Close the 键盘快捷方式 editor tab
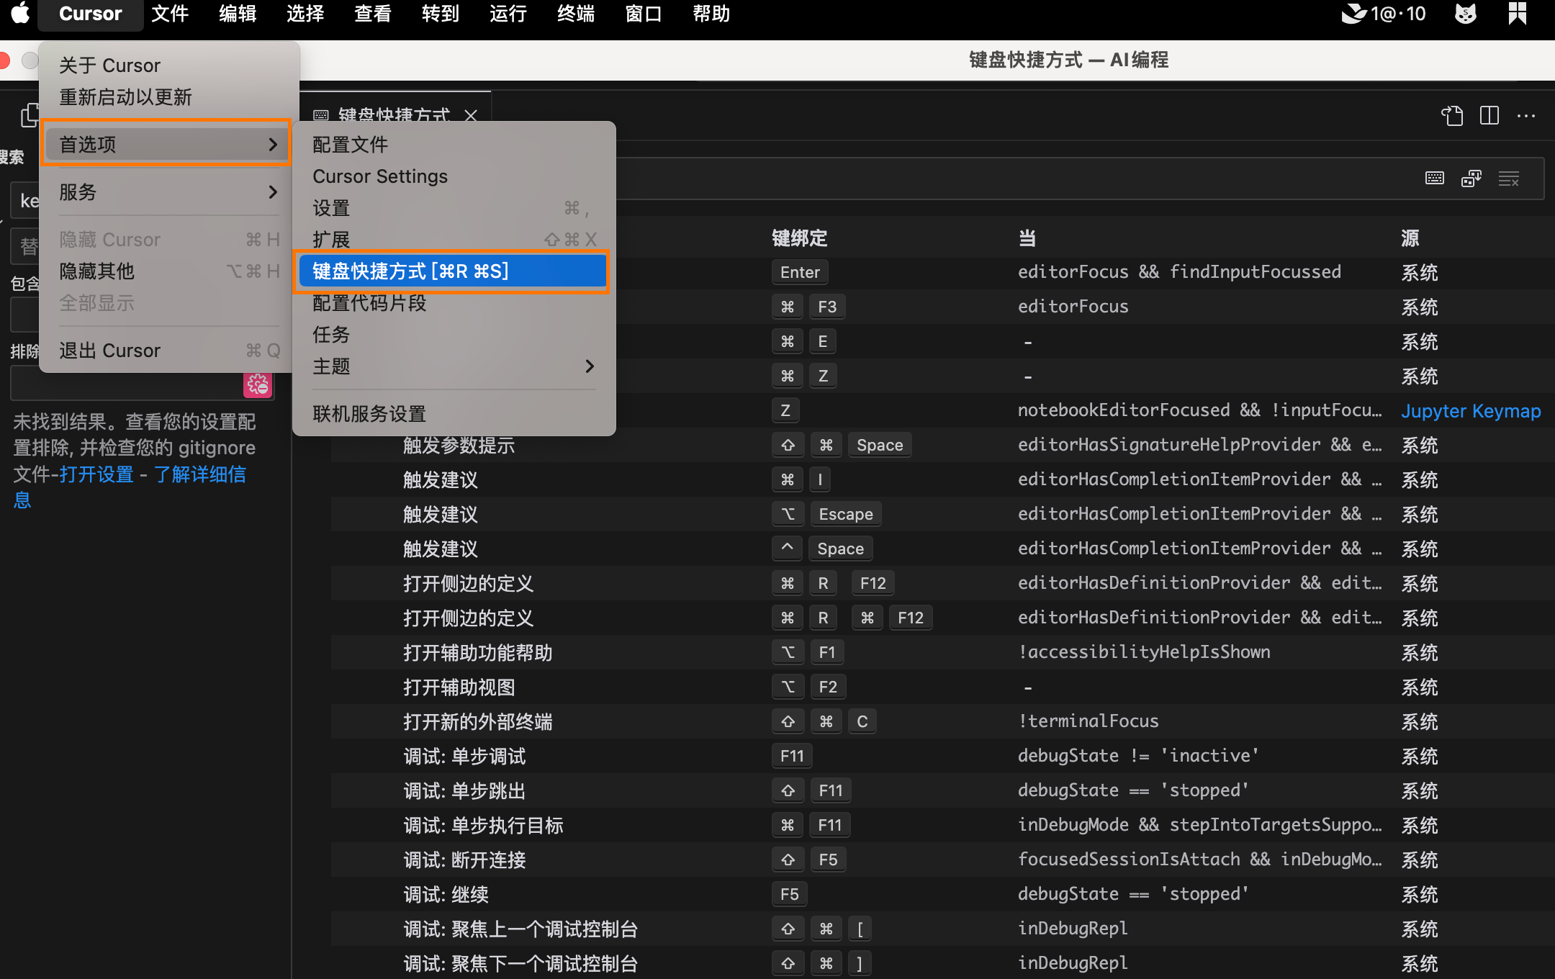 (471, 115)
